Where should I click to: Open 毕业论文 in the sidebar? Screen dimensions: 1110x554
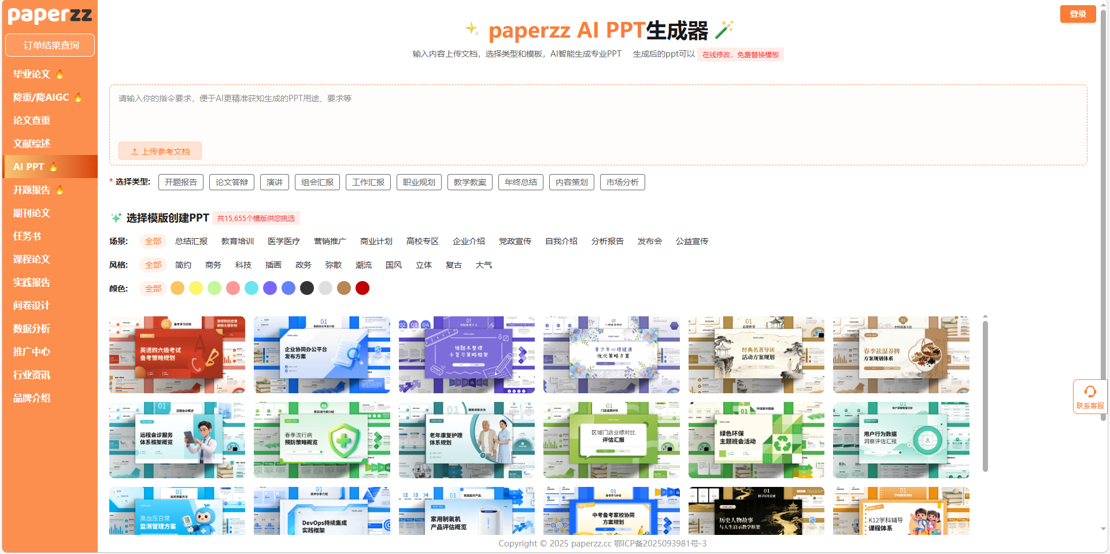(x=32, y=74)
